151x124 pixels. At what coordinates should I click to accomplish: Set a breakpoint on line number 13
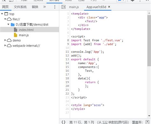pos(67,59)
